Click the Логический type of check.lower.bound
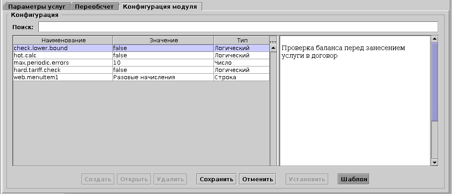The width and height of the screenshot is (452, 194). pyautogui.click(x=242, y=48)
